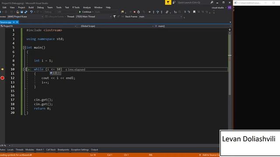Open the Continue button dropdown arrow

click(x=93, y=12)
